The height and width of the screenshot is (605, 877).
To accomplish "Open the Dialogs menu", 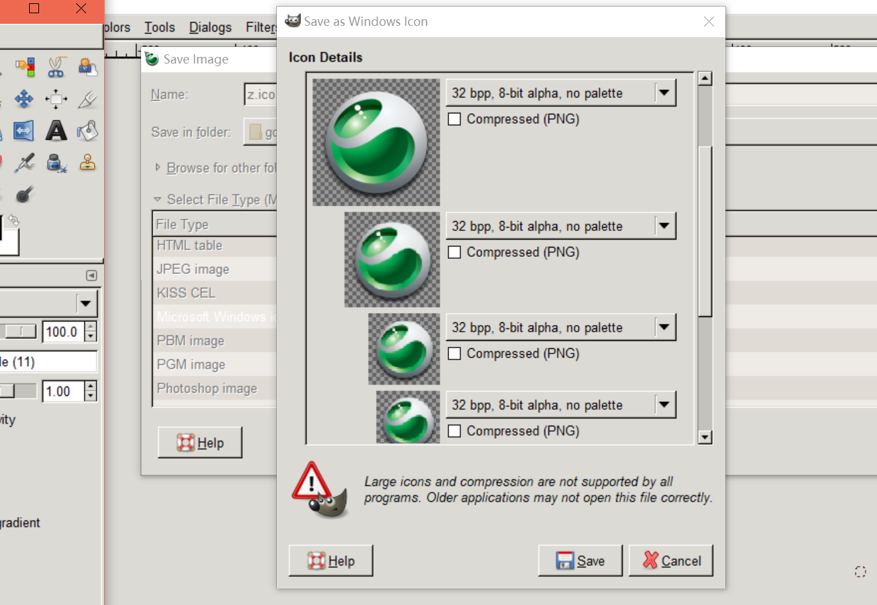I will coord(210,27).
